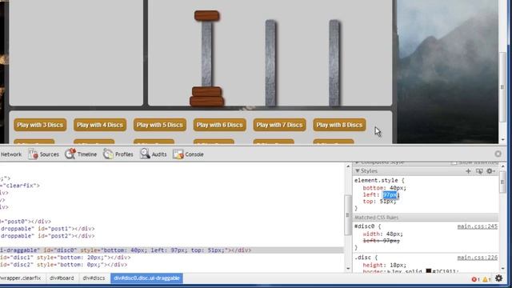Click the middle post on the board
Image resolution: width=512 pixels, height=288 pixels.
[270, 62]
